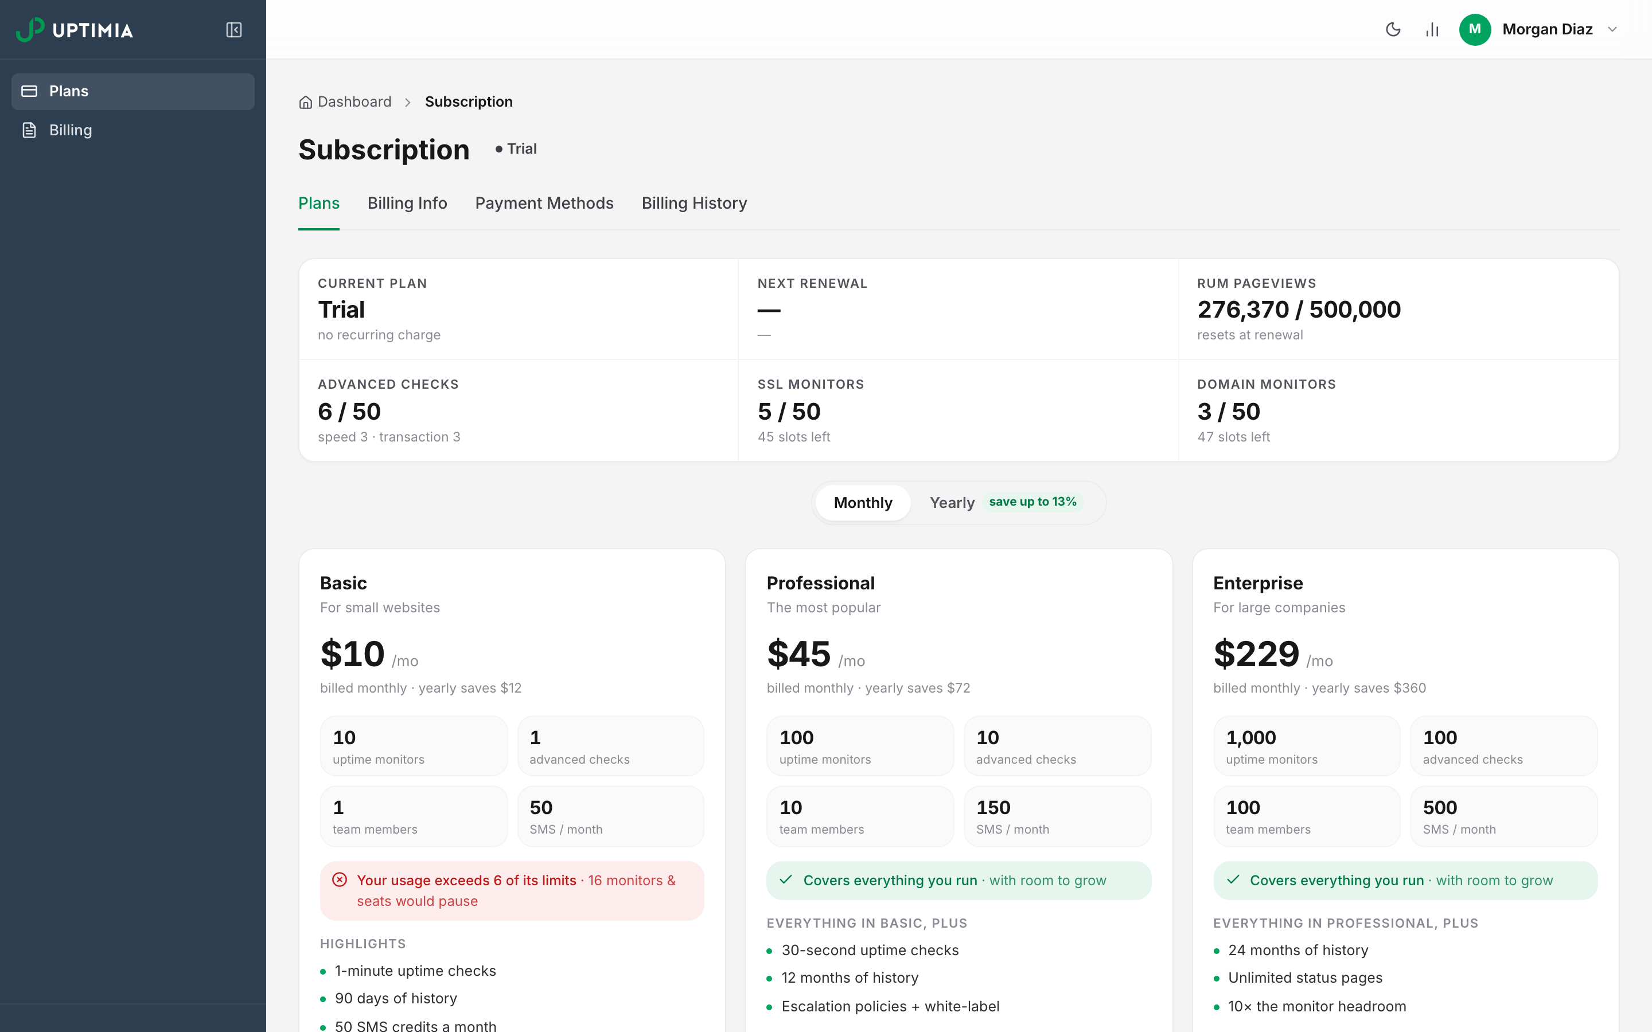The image size is (1652, 1032).
Task: Click 'speed 3 · transaction 3' caption
Action: click(x=388, y=437)
